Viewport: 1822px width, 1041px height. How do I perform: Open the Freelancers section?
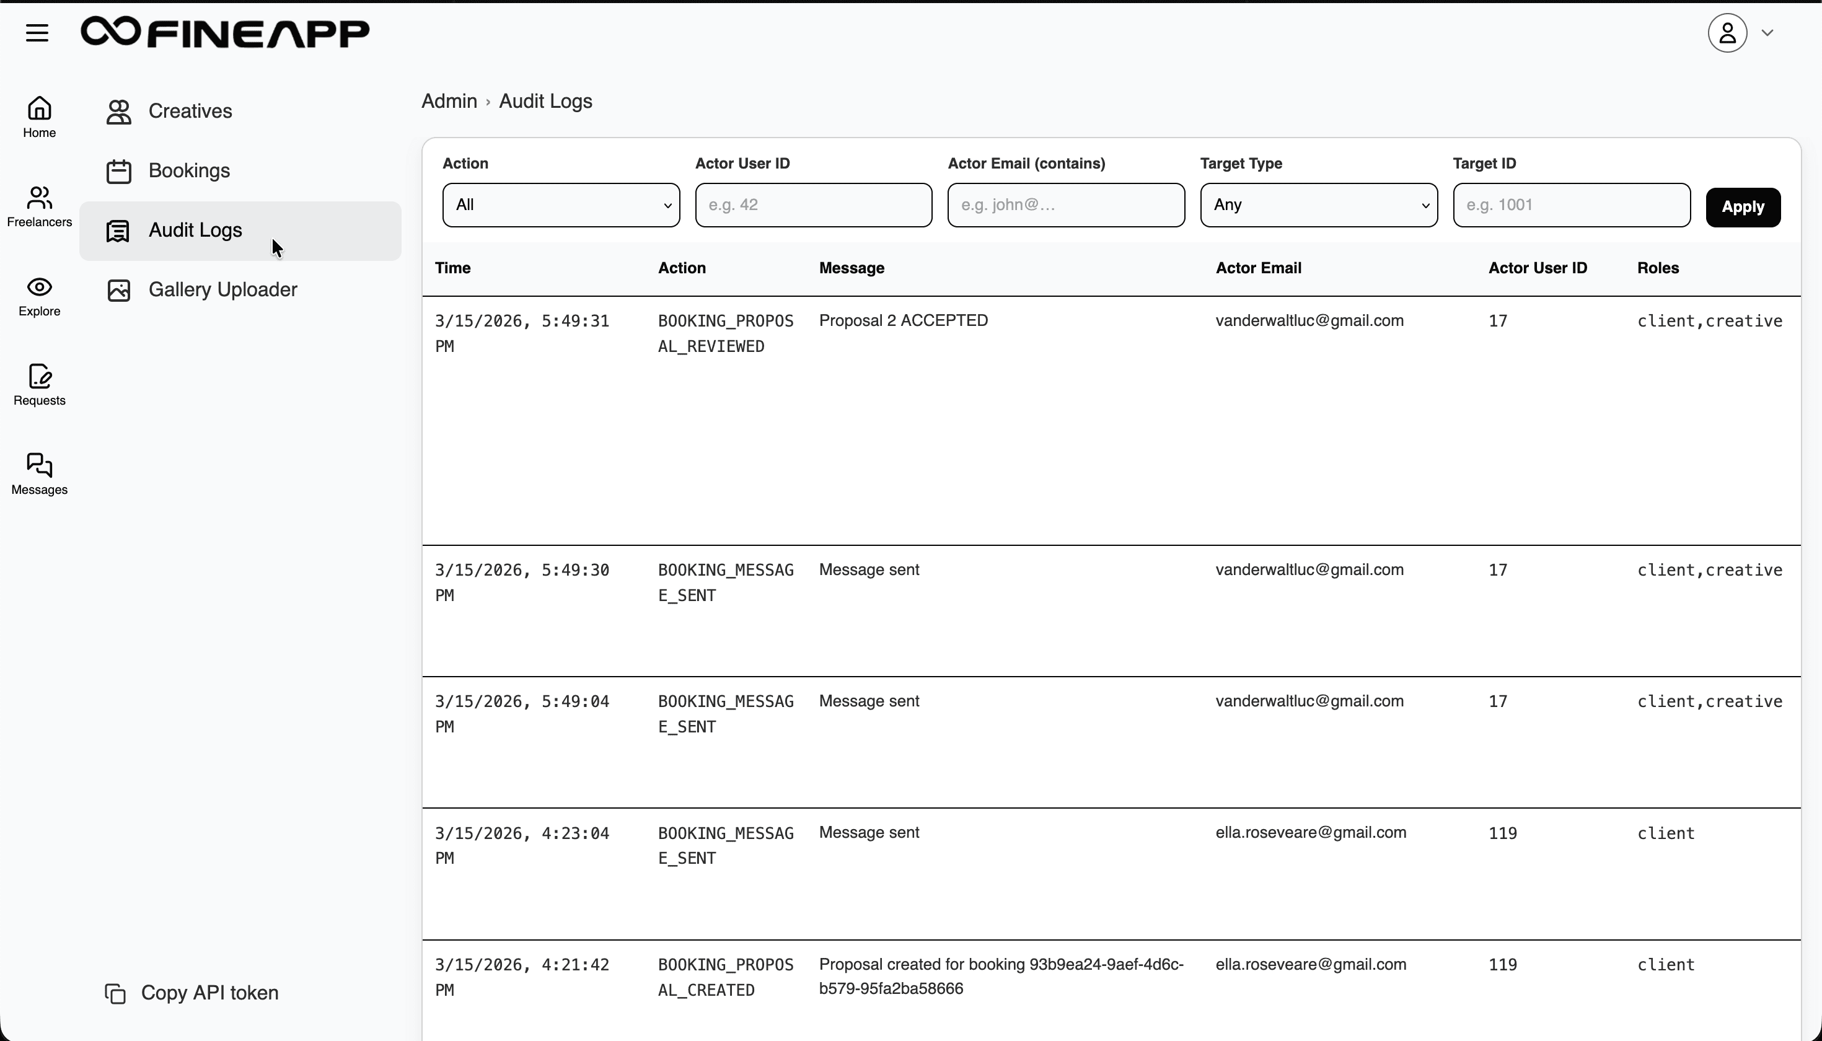click(x=39, y=206)
